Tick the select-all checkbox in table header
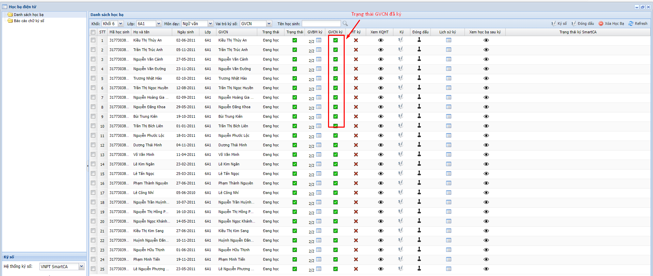The width and height of the screenshot is (653, 276). (93, 32)
